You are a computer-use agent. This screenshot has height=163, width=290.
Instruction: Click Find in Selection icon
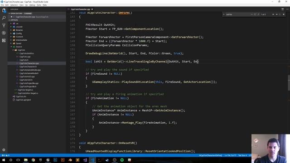click(x=280, y=14)
